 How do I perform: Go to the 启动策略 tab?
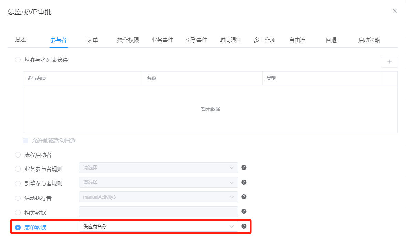(x=369, y=40)
